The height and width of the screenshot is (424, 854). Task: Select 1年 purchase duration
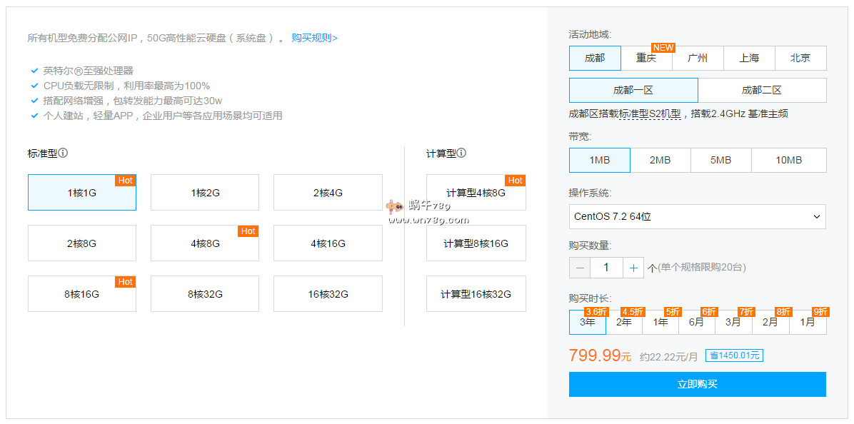click(x=660, y=323)
